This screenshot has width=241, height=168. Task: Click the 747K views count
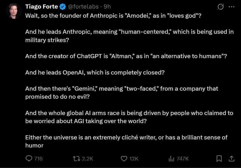point(182,159)
